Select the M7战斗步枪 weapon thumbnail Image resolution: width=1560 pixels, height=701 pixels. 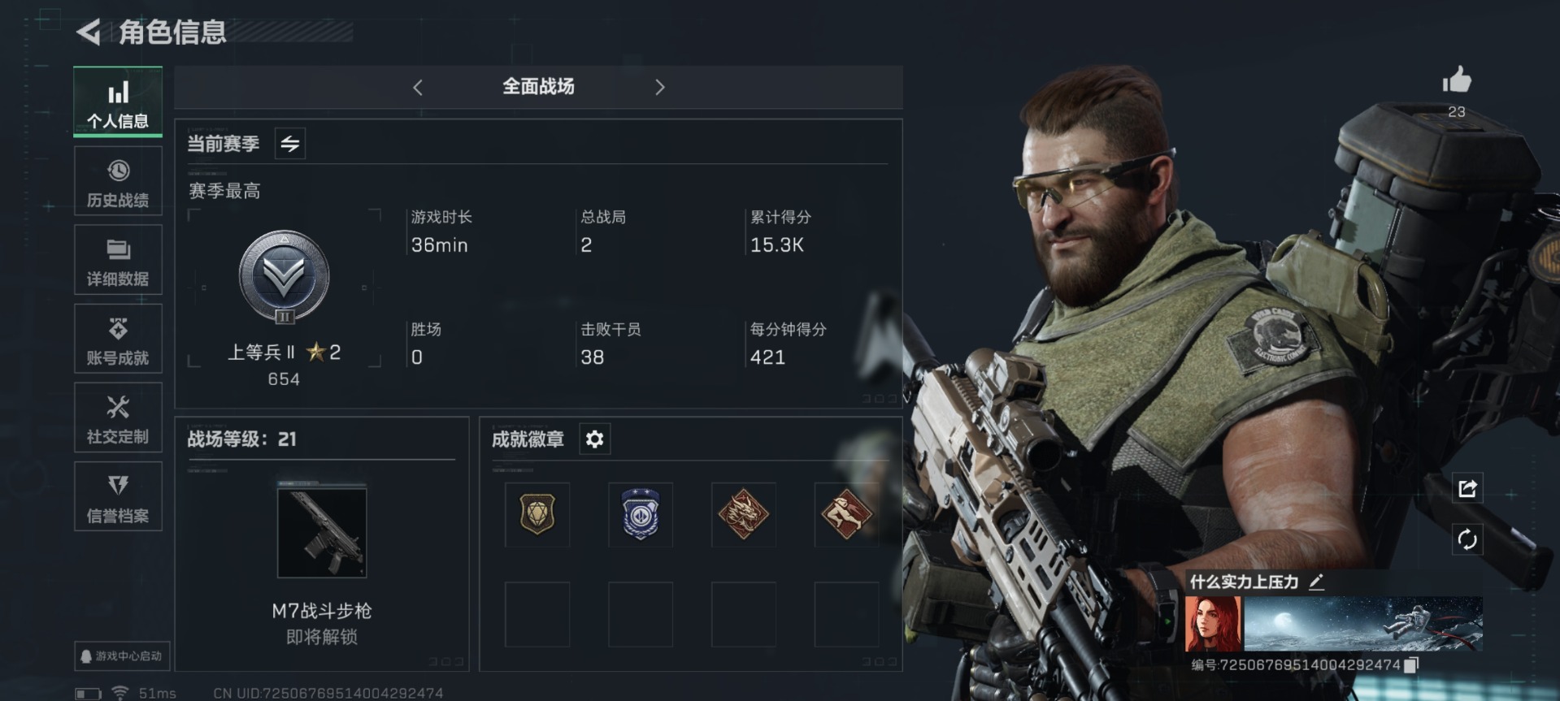[x=322, y=530]
